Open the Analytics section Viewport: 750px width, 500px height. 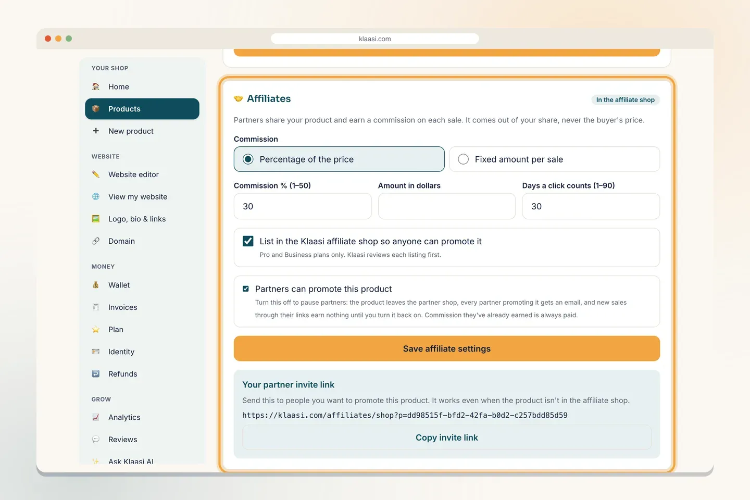pyautogui.click(x=142, y=417)
